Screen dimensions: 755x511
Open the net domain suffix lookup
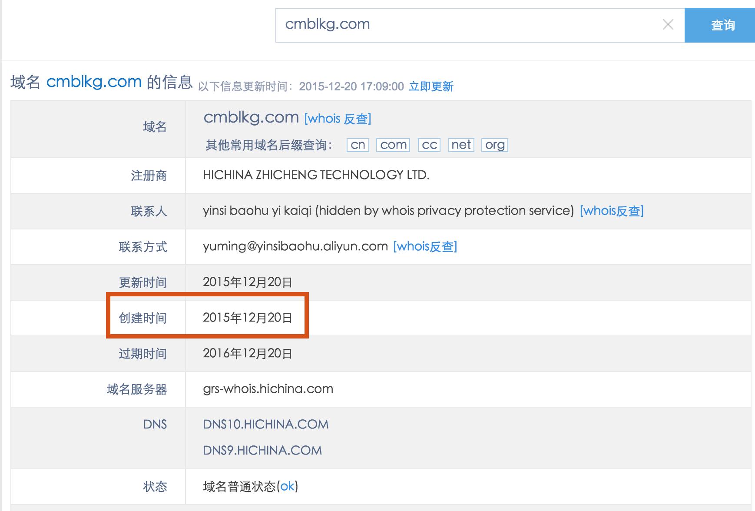click(x=461, y=145)
